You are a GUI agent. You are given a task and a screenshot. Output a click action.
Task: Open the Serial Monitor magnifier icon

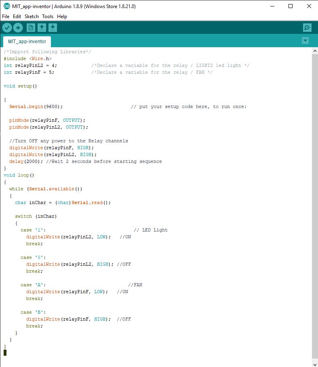pyautogui.click(x=307, y=28)
